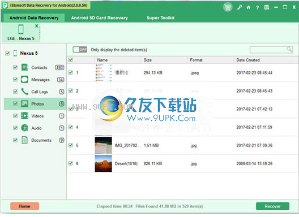299x217 pixels.
Task: Click Files Found 41.88 MB status text
Action: 169,206
